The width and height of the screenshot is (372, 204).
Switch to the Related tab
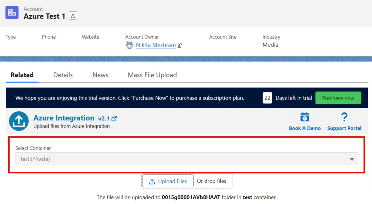pyautogui.click(x=22, y=75)
